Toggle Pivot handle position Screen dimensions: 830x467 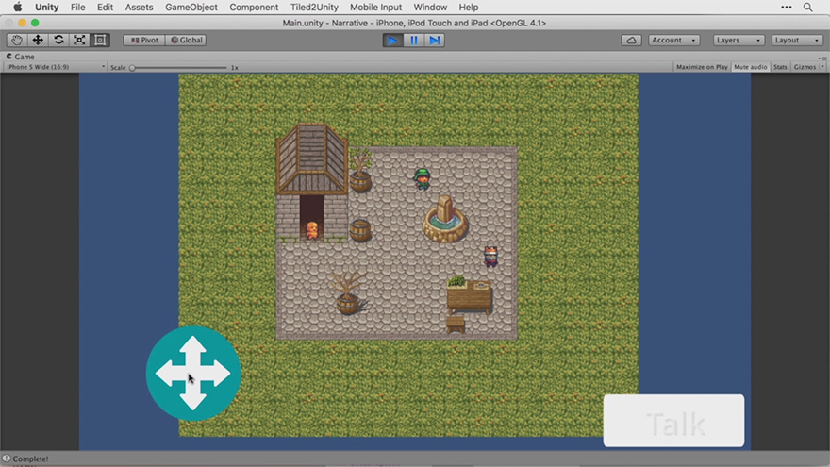tap(144, 41)
